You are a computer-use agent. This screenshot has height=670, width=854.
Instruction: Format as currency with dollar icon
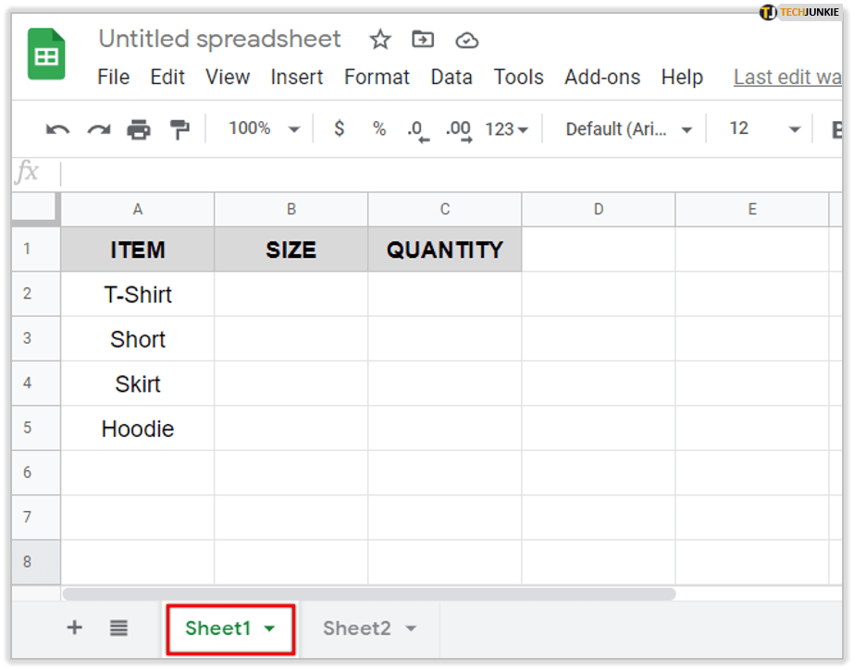[340, 129]
